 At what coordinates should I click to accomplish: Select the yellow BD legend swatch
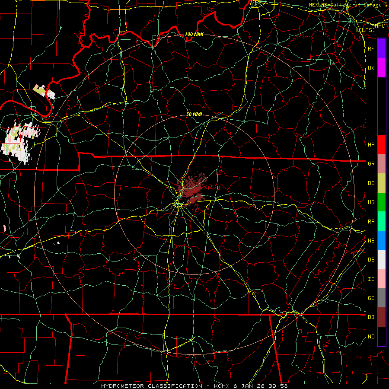[382, 183]
